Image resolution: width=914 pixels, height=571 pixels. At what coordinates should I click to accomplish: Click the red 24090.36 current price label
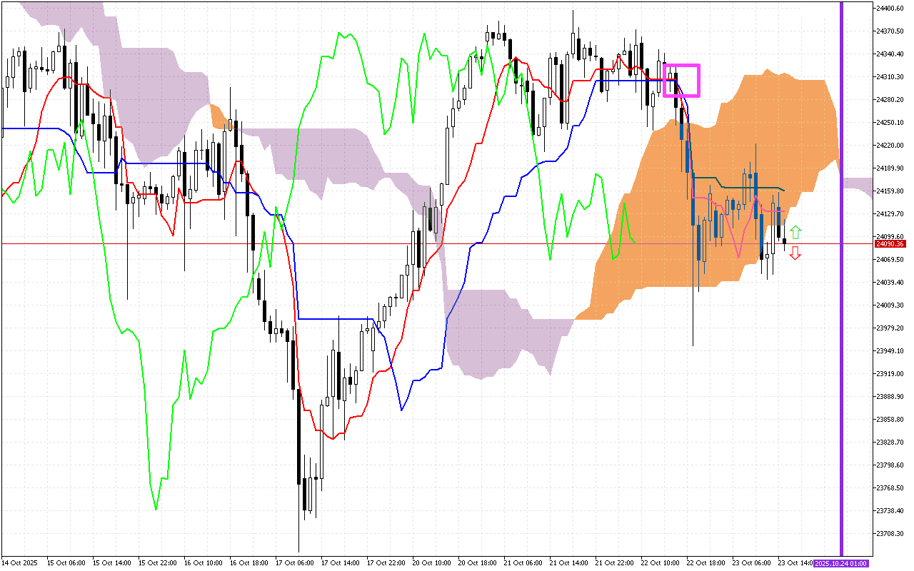pos(890,244)
